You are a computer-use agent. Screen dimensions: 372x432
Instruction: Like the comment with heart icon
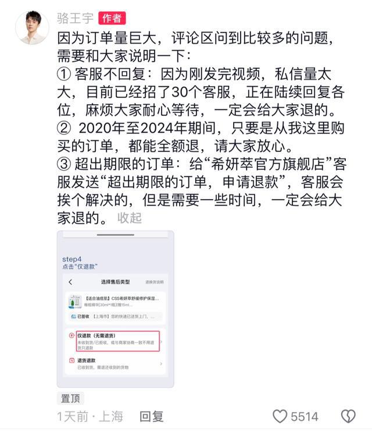click(x=280, y=416)
